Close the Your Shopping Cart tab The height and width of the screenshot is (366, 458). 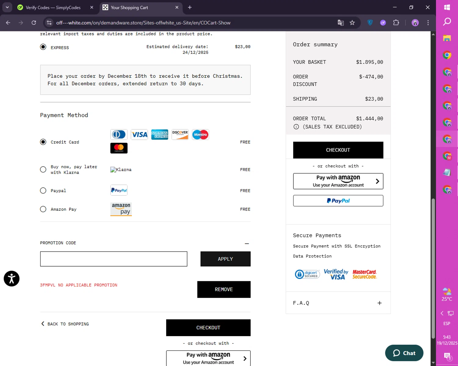[x=177, y=7]
